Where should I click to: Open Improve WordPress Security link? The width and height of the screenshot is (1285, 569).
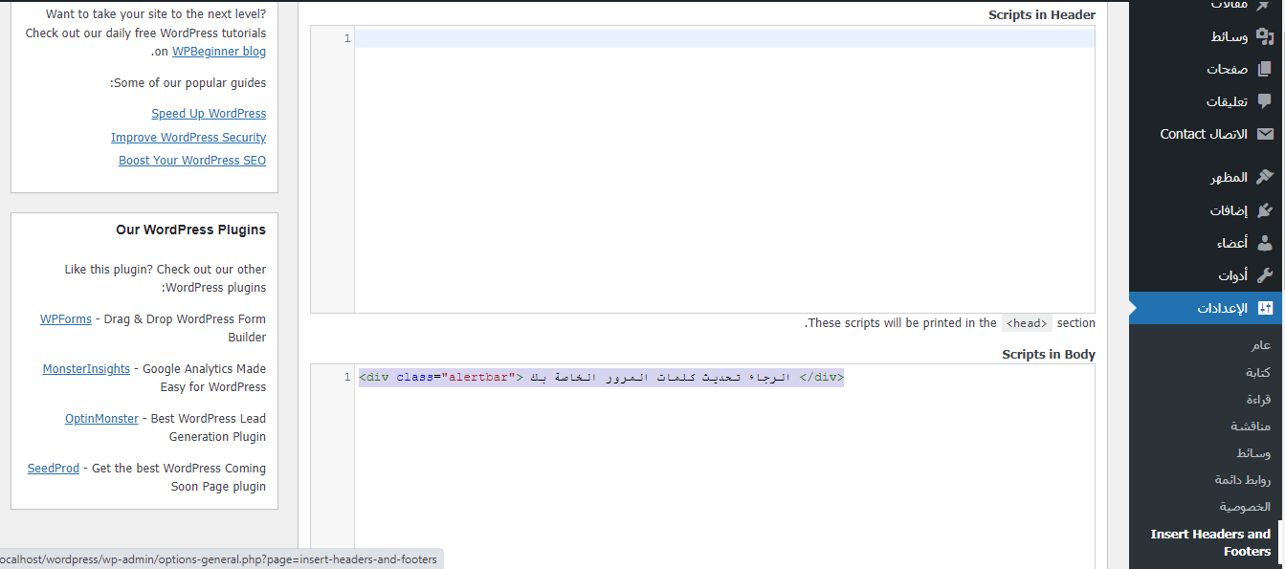(x=188, y=138)
